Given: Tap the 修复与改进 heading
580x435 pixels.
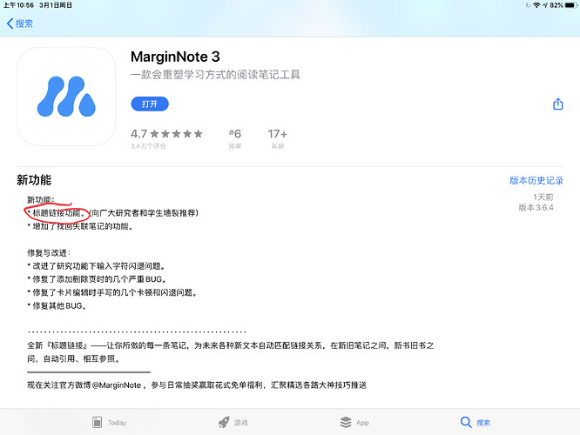Looking at the screenshot, I should pyautogui.click(x=49, y=253).
